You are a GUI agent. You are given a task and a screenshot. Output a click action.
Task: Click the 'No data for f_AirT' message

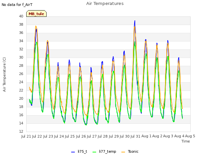click(17, 5)
